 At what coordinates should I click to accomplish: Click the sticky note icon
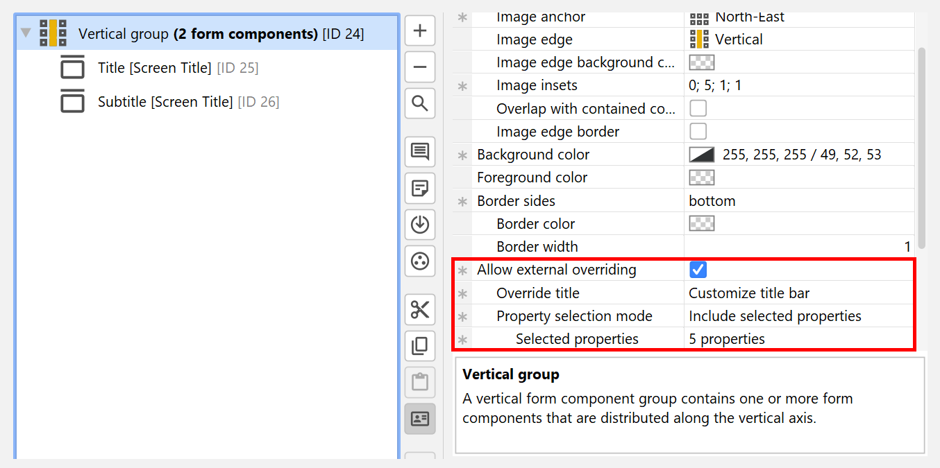click(x=420, y=188)
